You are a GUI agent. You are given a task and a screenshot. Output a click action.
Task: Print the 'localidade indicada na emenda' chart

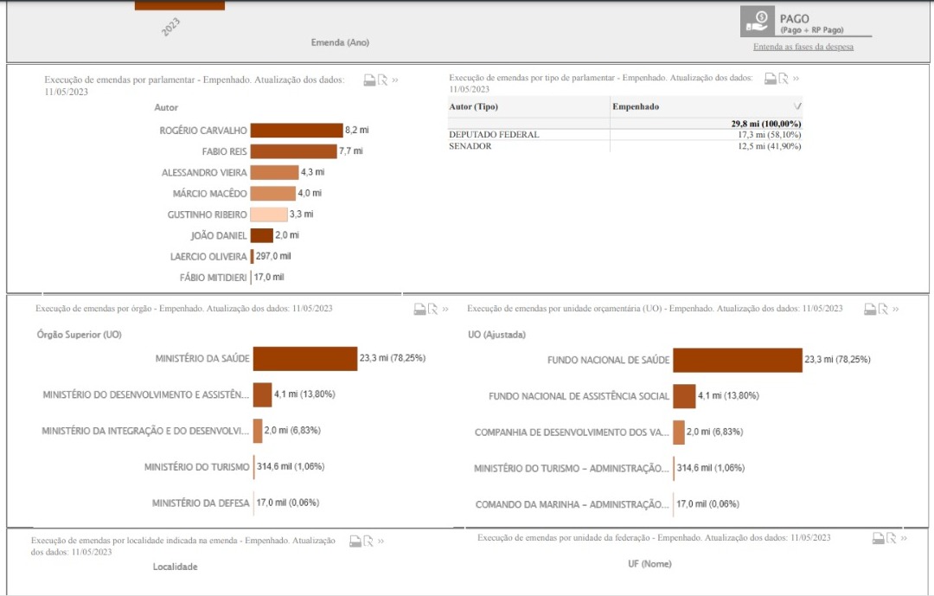click(x=355, y=541)
